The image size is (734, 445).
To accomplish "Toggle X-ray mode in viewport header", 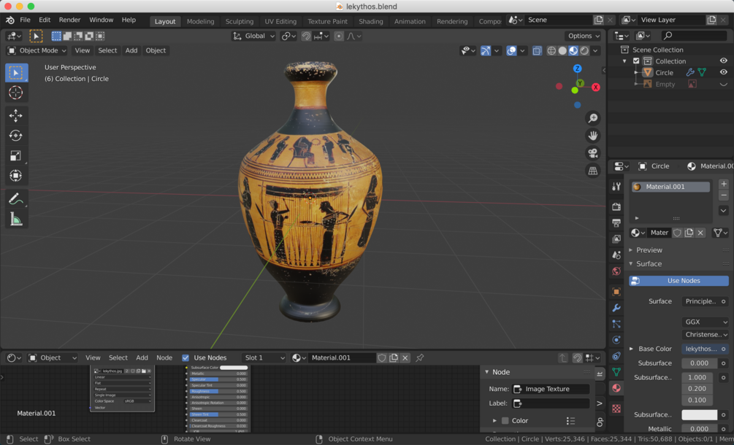I will tap(537, 50).
